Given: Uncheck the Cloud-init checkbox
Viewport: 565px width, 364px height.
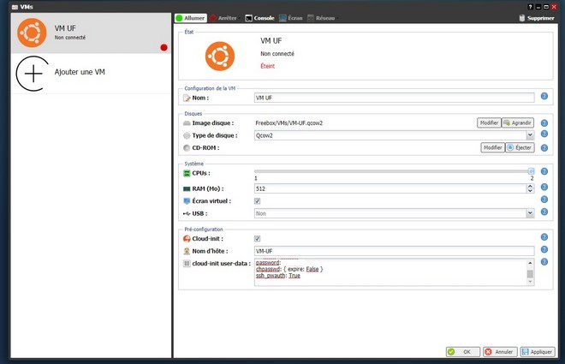Looking at the screenshot, I should point(258,238).
